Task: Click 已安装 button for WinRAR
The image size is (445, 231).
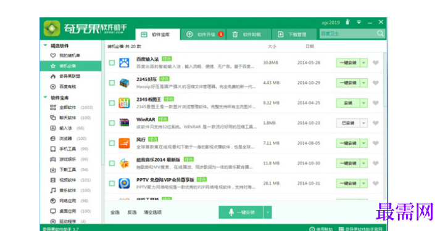Action: 348,123
